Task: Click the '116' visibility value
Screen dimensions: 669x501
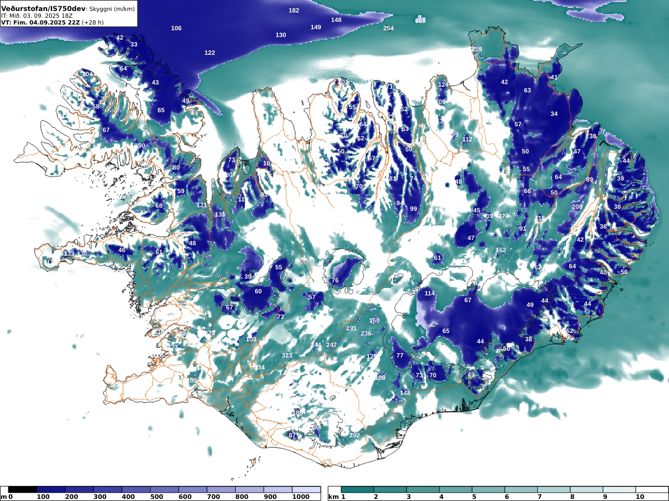Action: 540,218
